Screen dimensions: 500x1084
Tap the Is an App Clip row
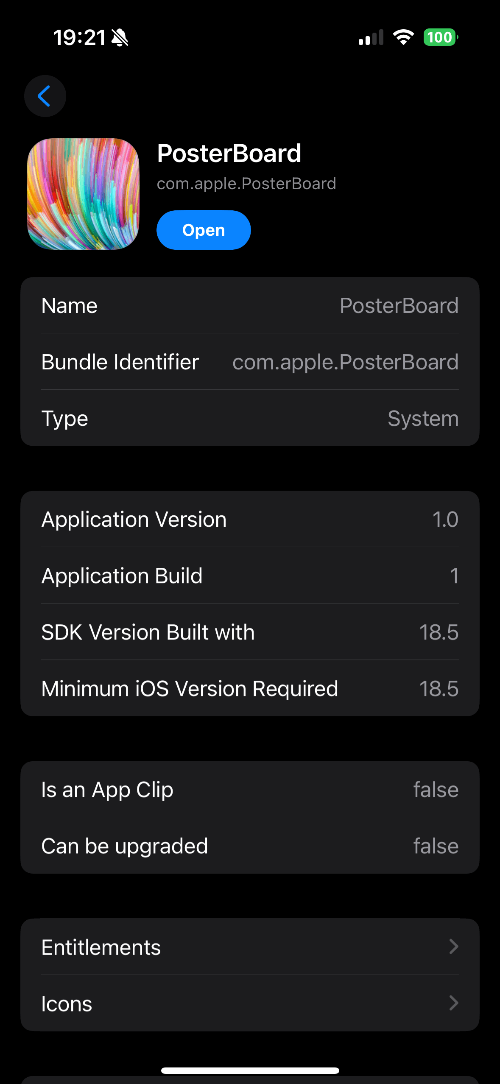click(250, 790)
